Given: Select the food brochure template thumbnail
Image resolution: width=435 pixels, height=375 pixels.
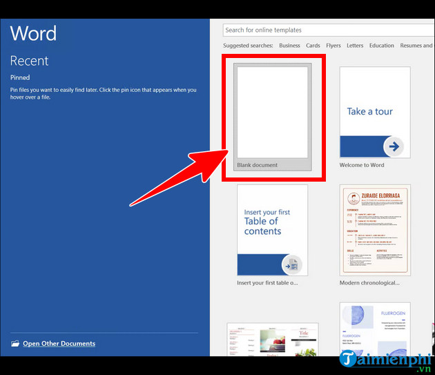Looking at the screenshot, I should click(273, 339).
